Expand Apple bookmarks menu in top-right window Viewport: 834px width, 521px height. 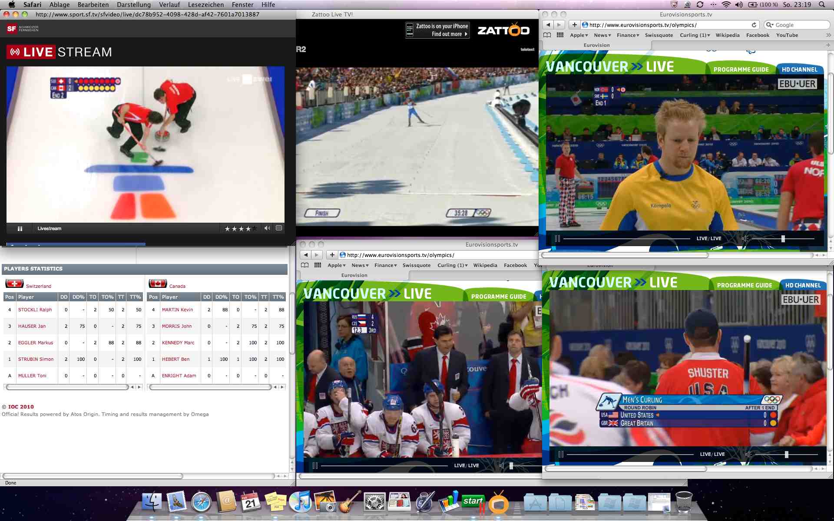point(579,35)
